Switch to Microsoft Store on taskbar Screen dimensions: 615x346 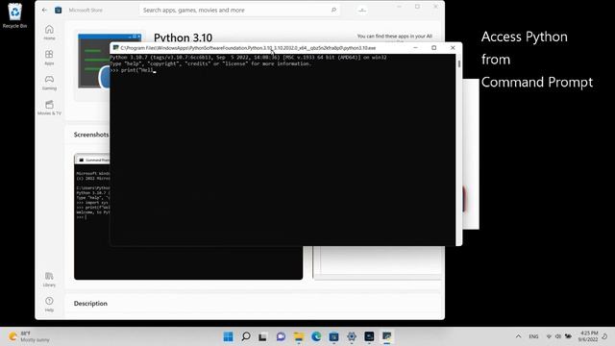[x=333, y=336]
